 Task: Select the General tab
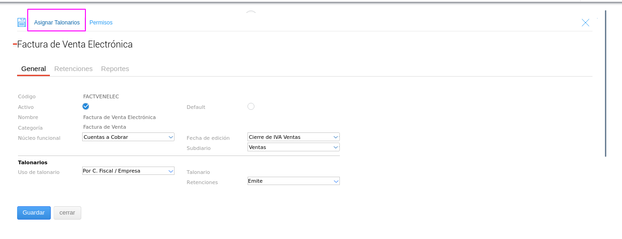[x=33, y=69]
